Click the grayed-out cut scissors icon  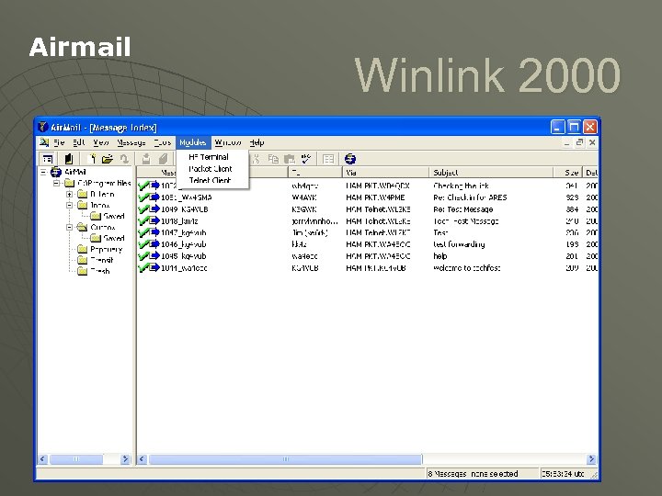click(x=257, y=159)
